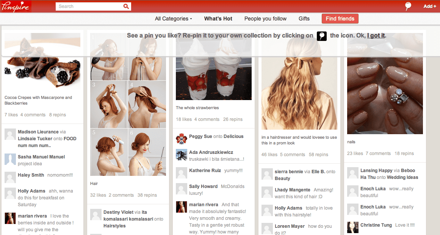This screenshot has width=440, height=235.
Task: Click the 'nails' pin caption
Action: pos(351,142)
